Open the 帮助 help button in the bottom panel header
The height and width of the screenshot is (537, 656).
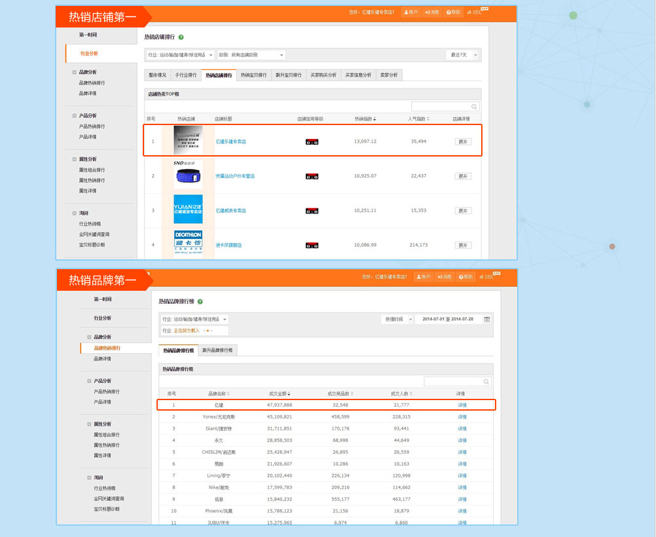pos(465,276)
